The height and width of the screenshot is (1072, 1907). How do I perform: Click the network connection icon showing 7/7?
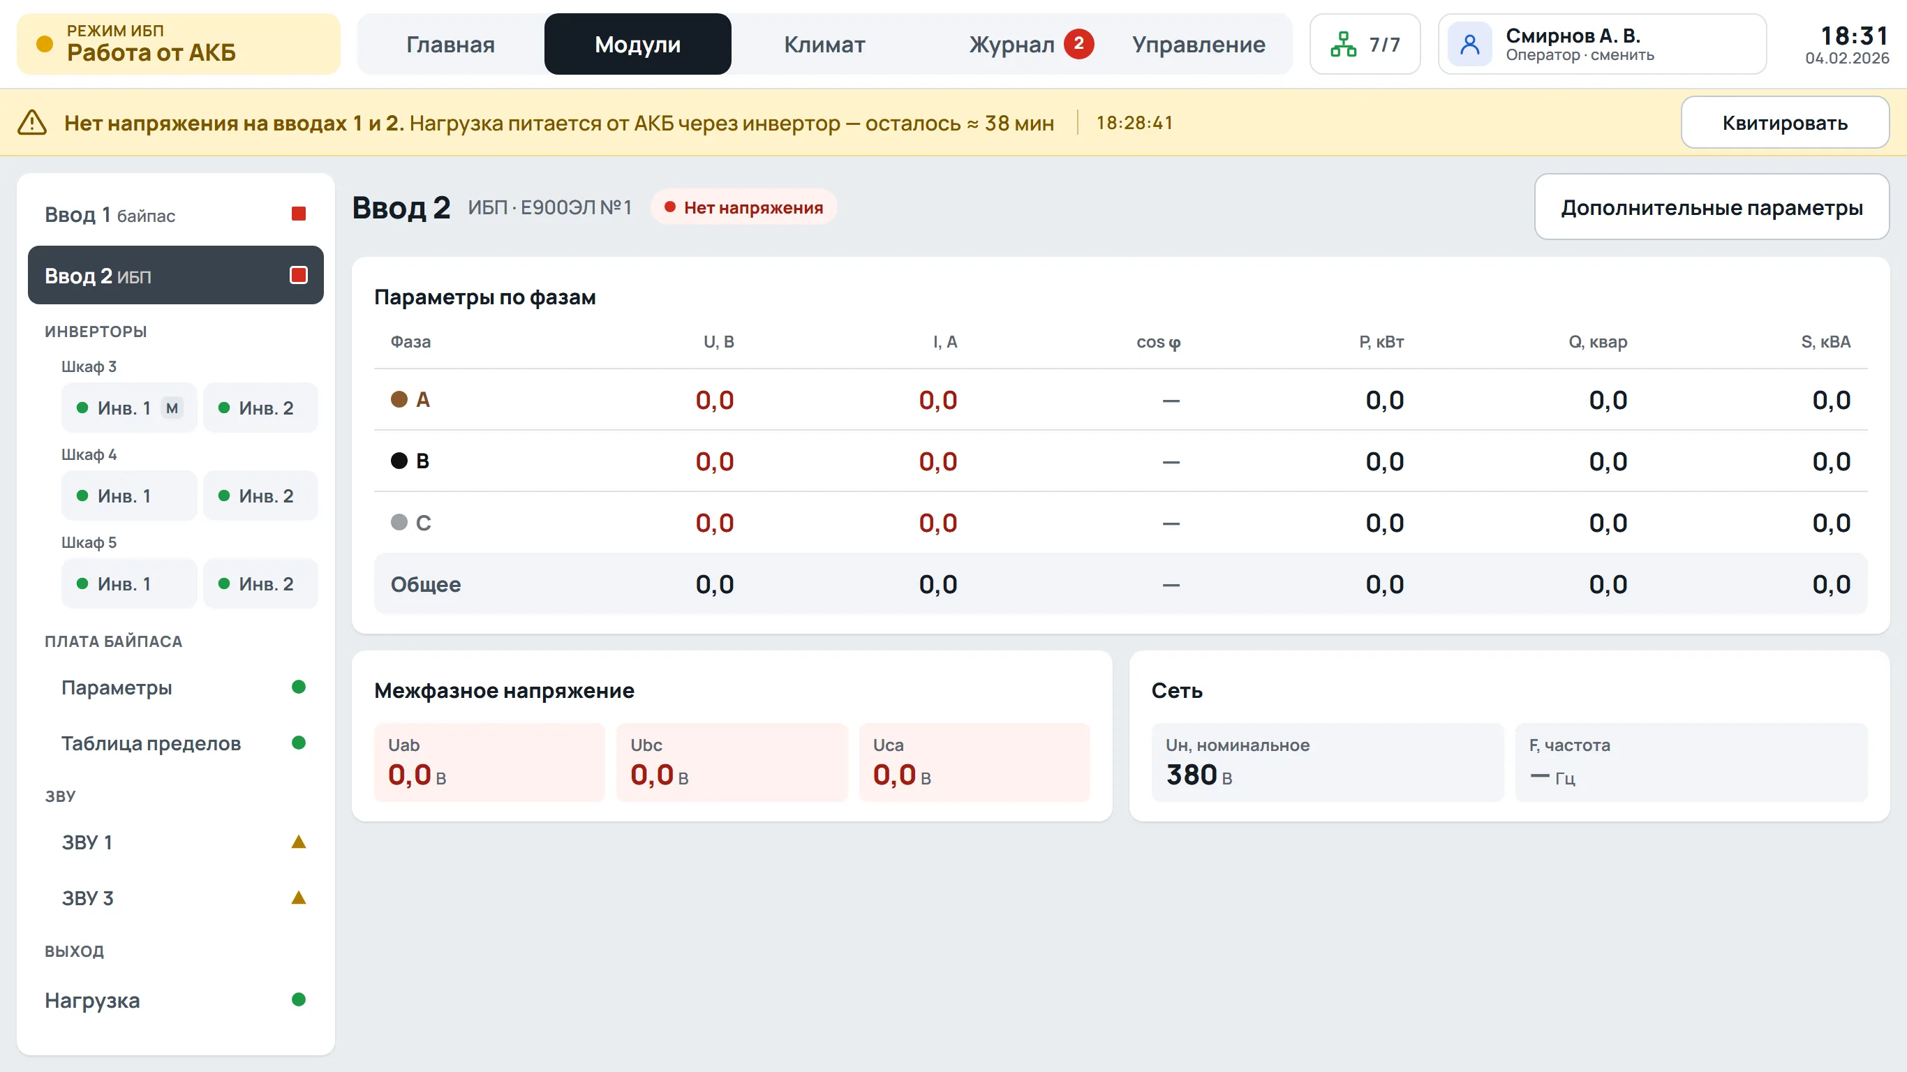click(x=1343, y=45)
